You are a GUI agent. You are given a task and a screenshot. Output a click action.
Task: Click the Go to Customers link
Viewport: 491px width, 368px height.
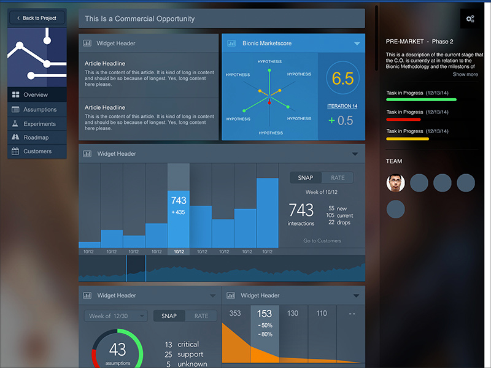pos(322,240)
